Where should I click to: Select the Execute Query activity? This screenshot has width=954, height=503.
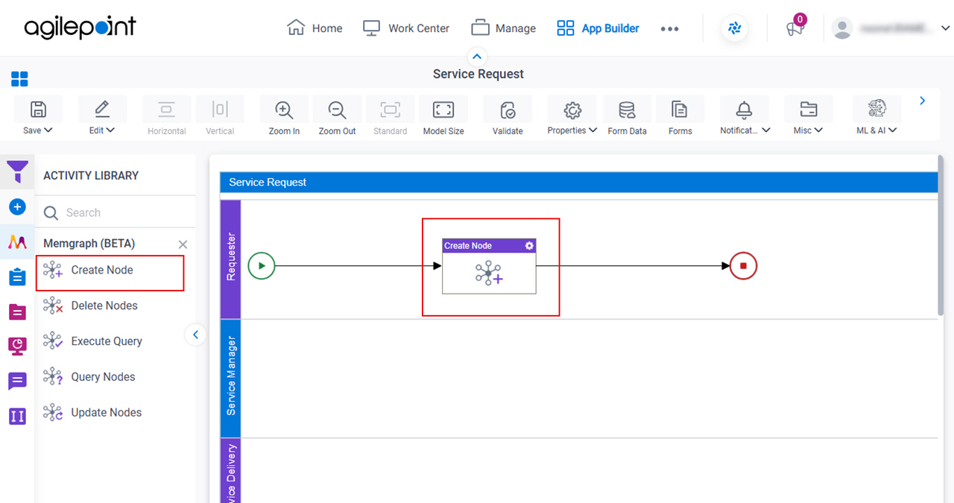coord(106,341)
